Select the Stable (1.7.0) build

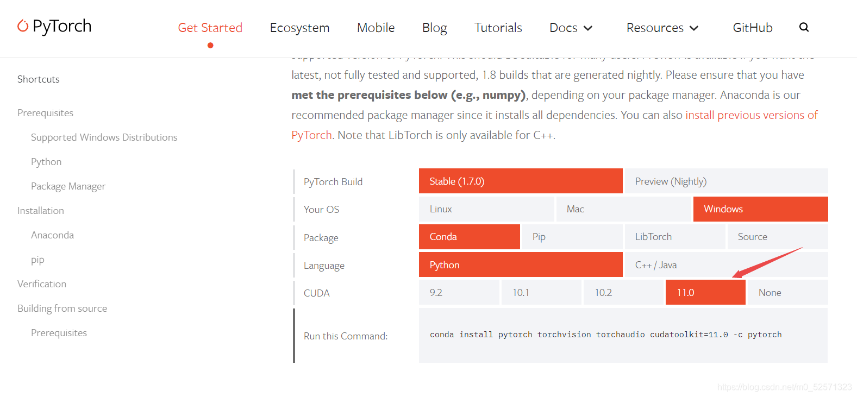521,181
